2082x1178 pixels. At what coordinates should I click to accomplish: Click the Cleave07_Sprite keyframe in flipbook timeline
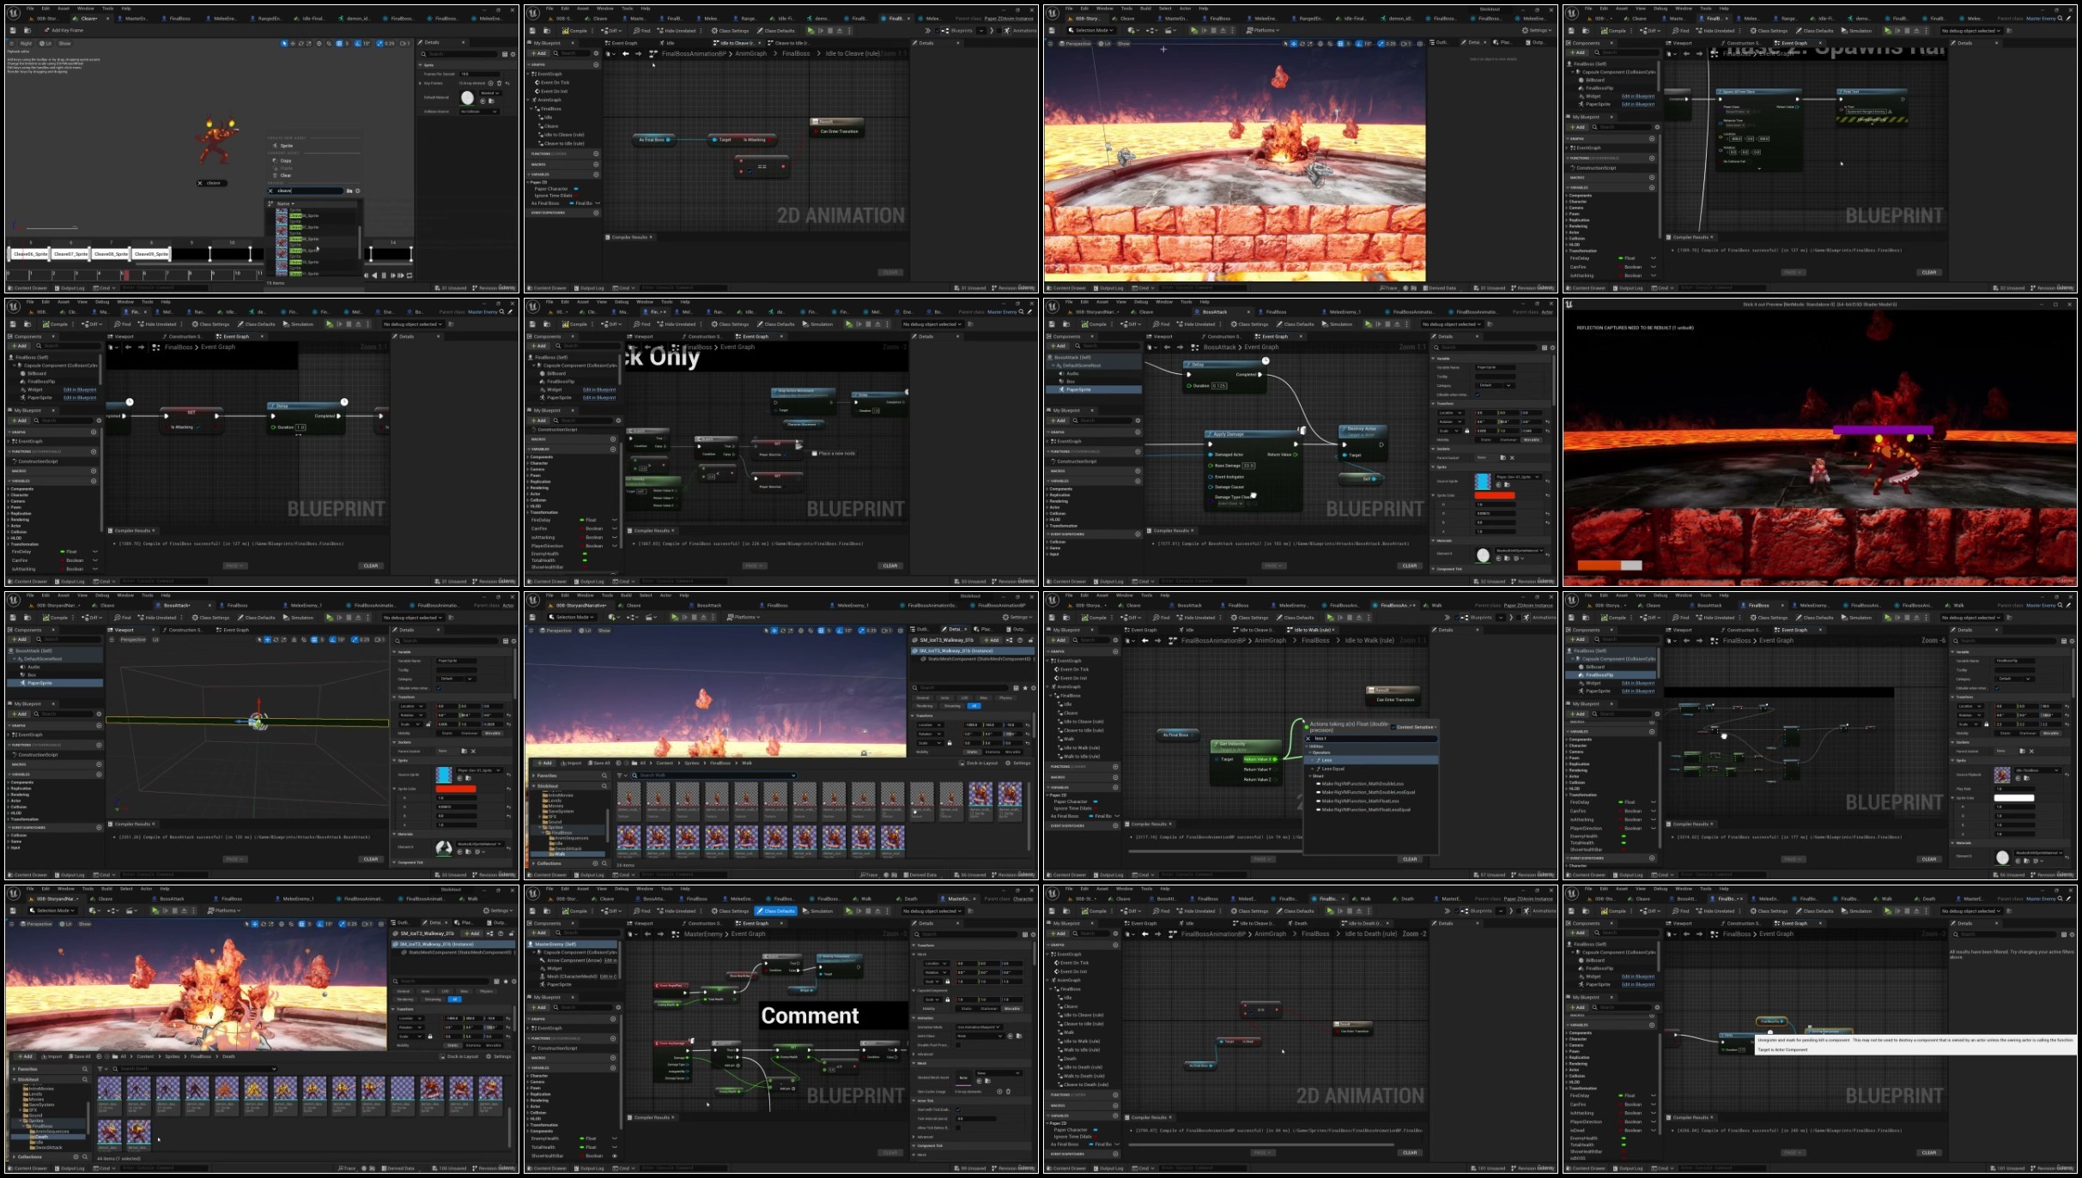pyautogui.click(x=70, y=254)
